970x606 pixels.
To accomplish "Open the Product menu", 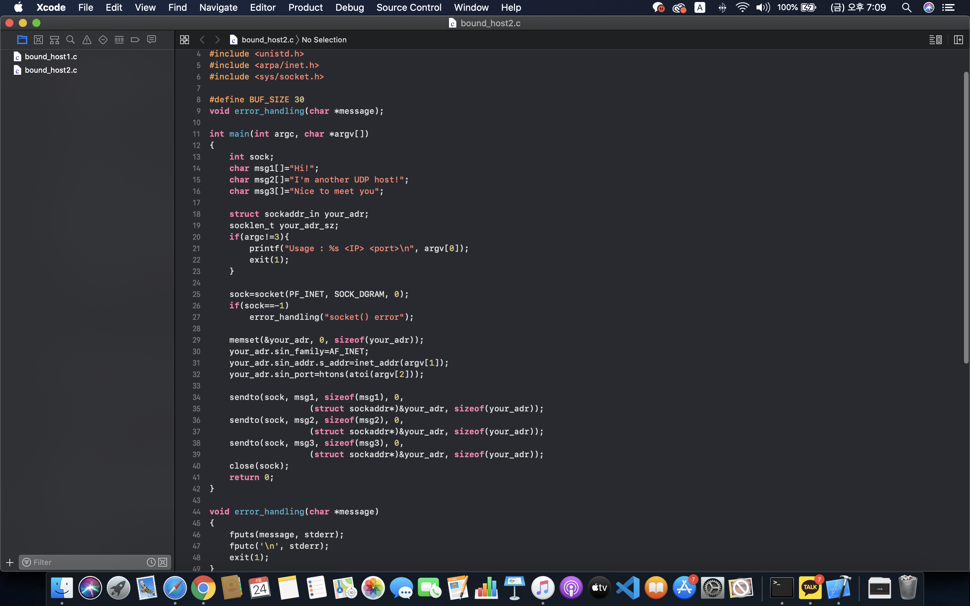I will coord(305,8).
